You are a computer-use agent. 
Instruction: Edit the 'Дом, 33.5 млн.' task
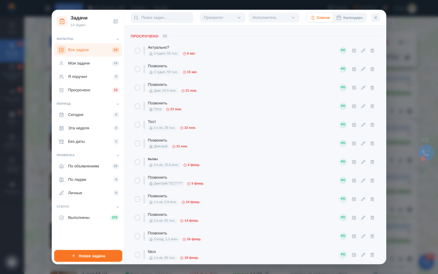pos(363,88)
